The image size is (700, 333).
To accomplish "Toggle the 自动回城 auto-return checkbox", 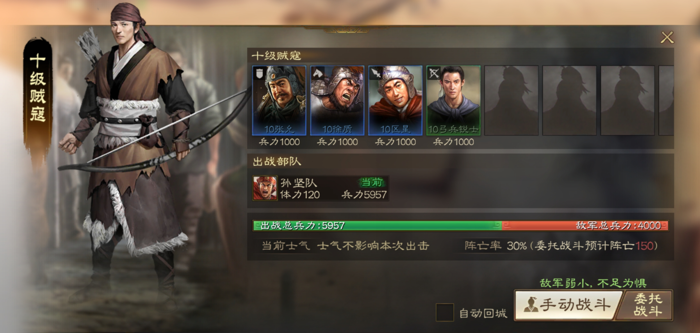I will pyautogui.click(x=444, y=313).
